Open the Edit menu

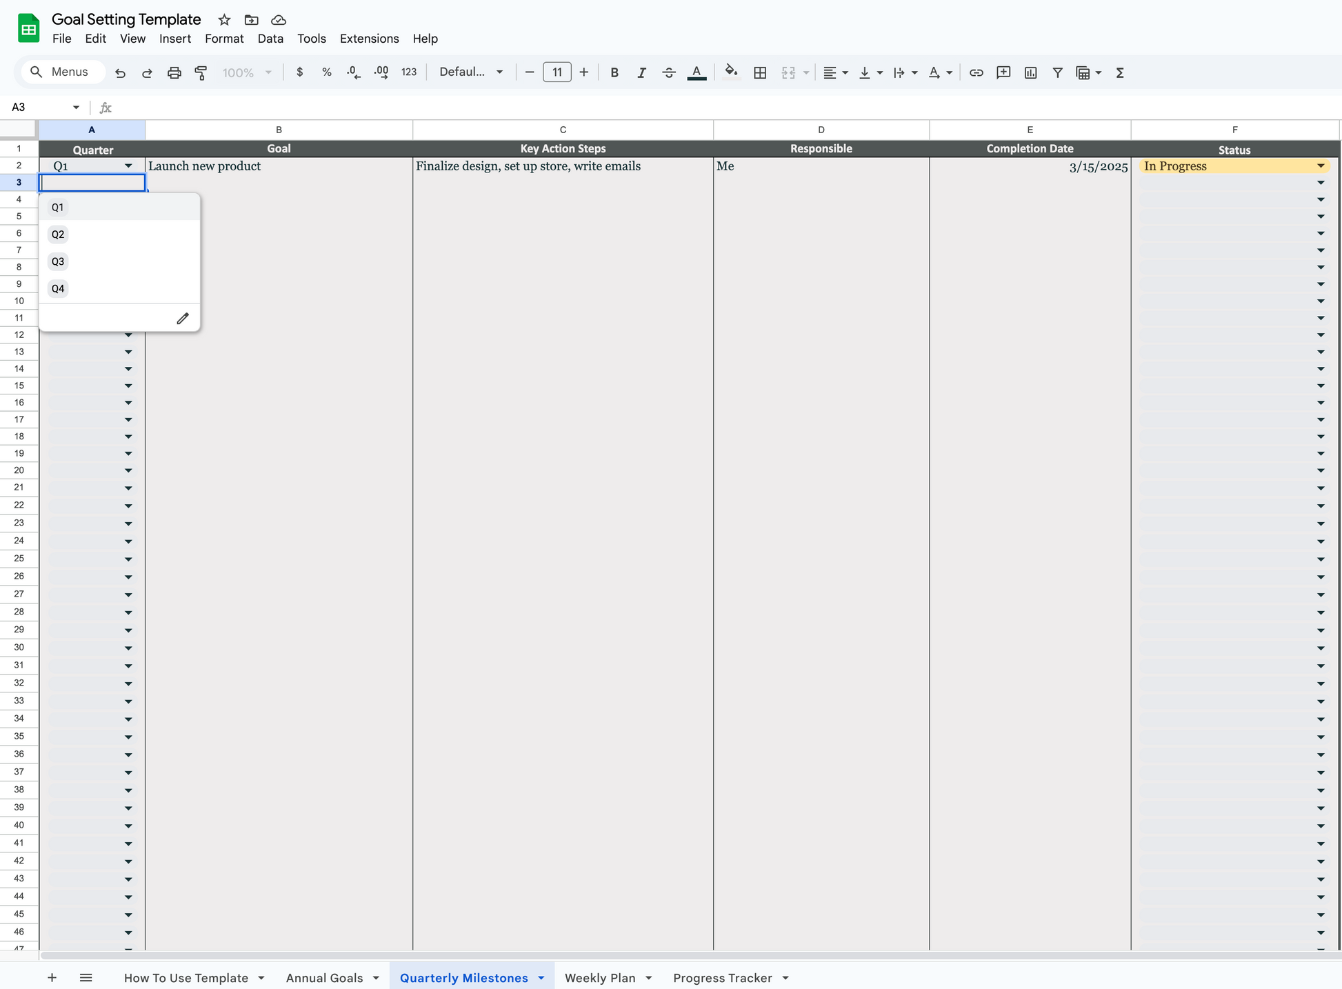tap(95, 39)
